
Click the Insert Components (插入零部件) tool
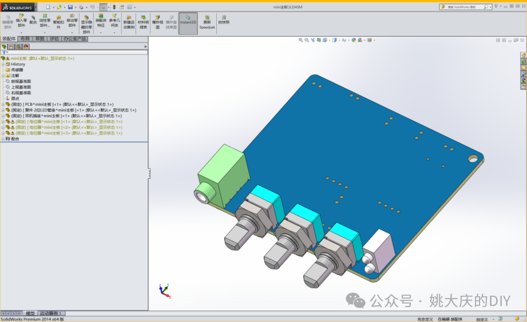21,21
